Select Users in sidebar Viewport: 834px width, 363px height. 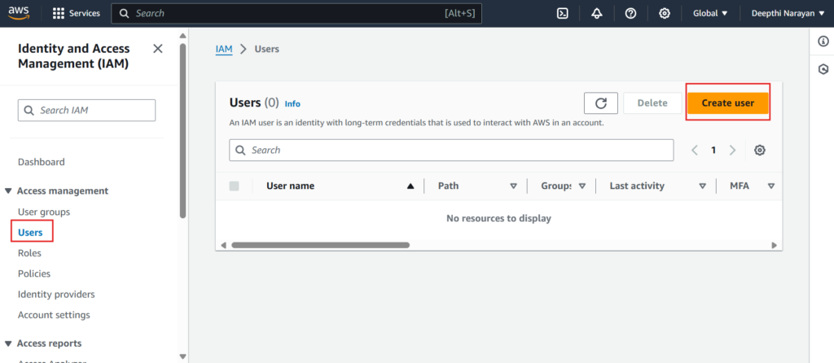coord(30,232)
